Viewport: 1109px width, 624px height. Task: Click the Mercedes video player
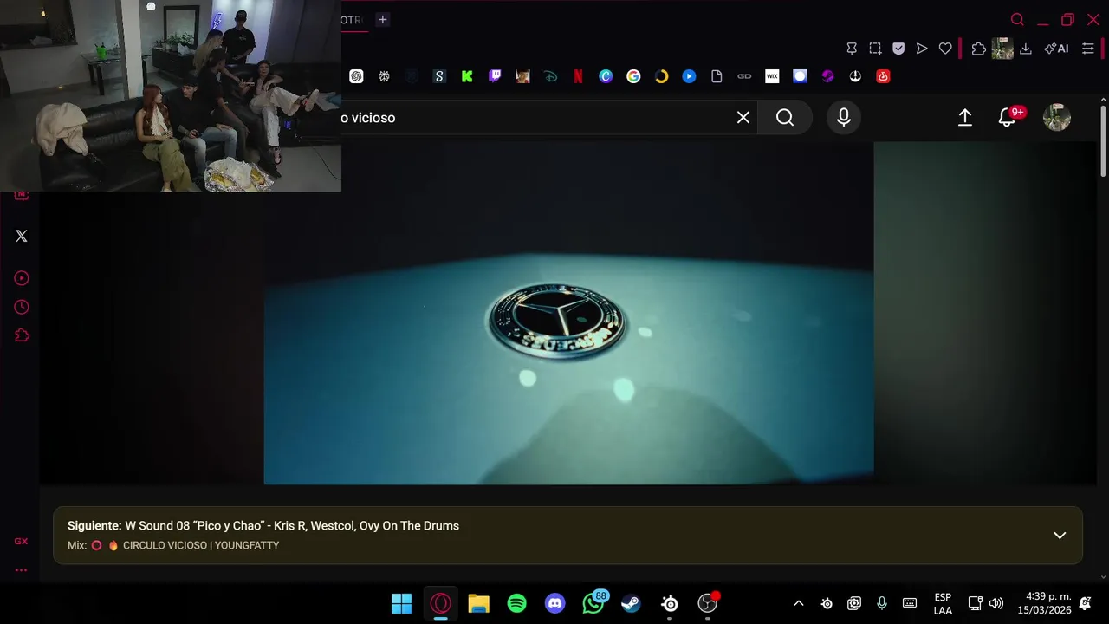coord(568,313)
